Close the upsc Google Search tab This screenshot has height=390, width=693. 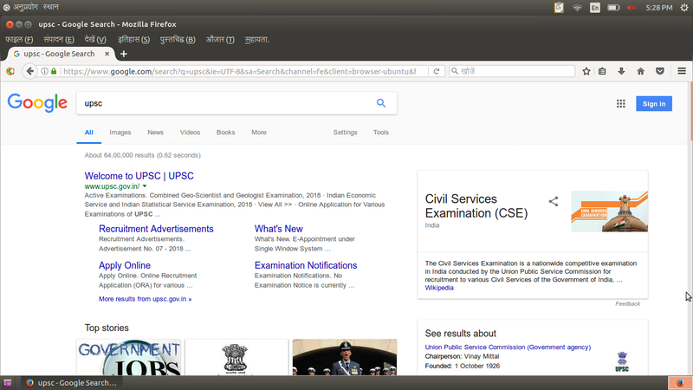tap(107, 54)
